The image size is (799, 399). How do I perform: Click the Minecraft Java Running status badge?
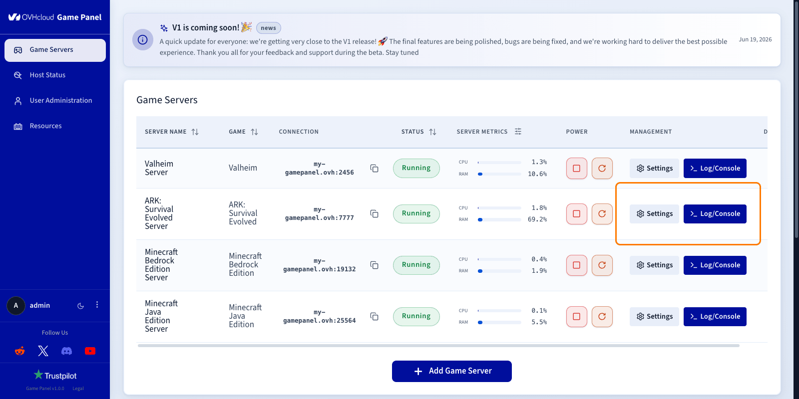416,316
